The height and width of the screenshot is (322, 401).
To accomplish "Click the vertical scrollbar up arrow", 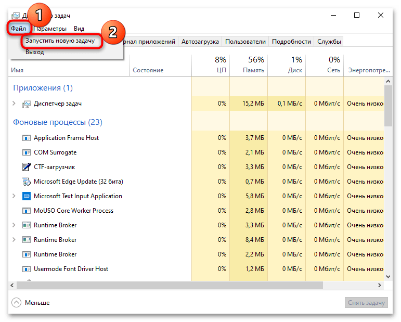I will tap(388, 81).
